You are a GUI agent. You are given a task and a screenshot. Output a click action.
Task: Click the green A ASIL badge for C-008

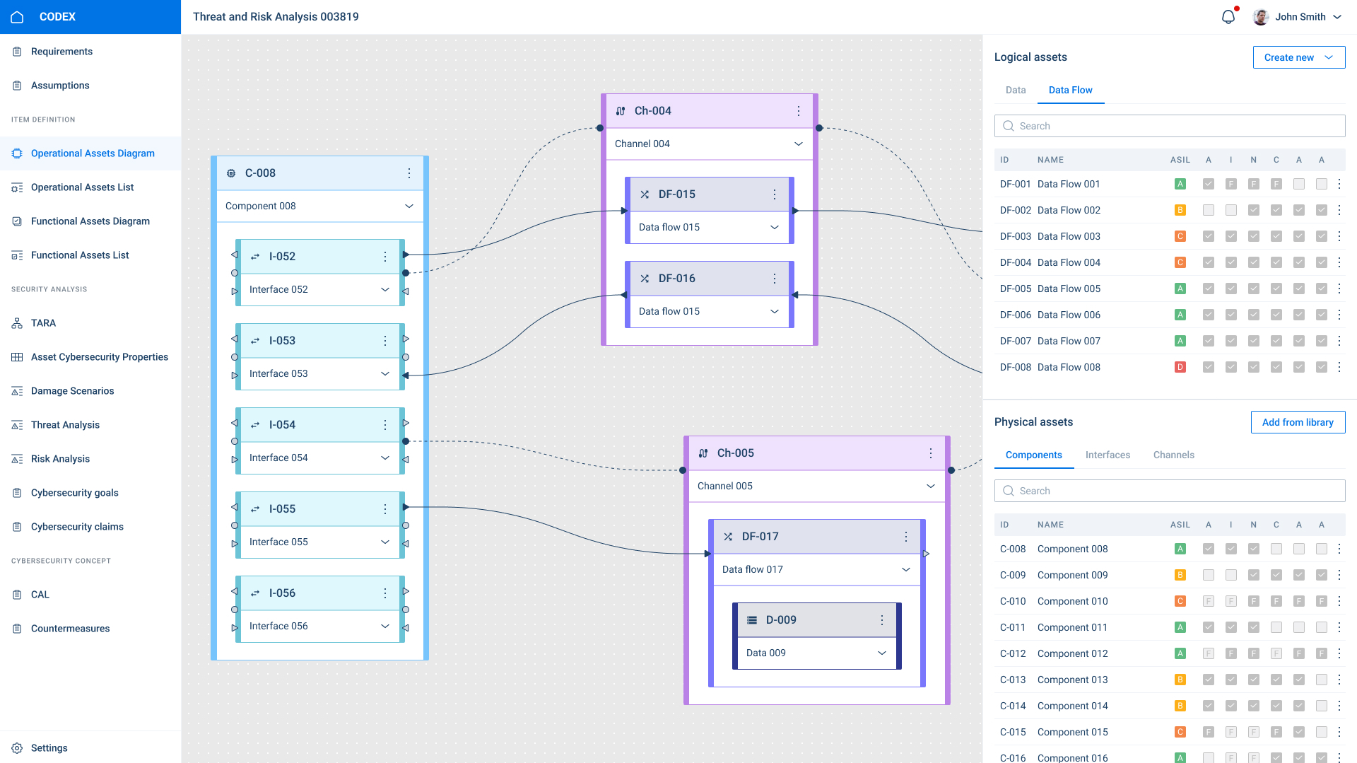[1180, 549]
